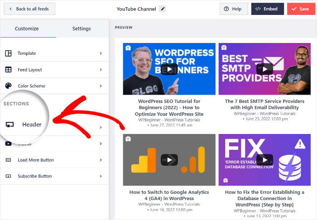The height and width of the screenshot is (220, 317).
Task: Play the Fix Database Connection video
Action: click(264, 160)
